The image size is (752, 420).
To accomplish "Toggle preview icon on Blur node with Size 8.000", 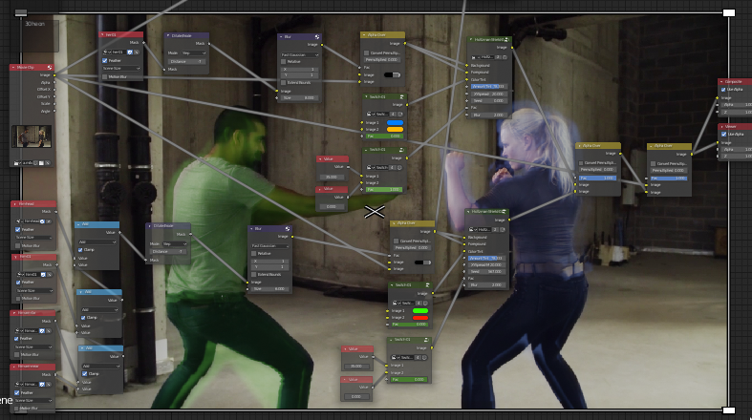I will coord(317,37).
